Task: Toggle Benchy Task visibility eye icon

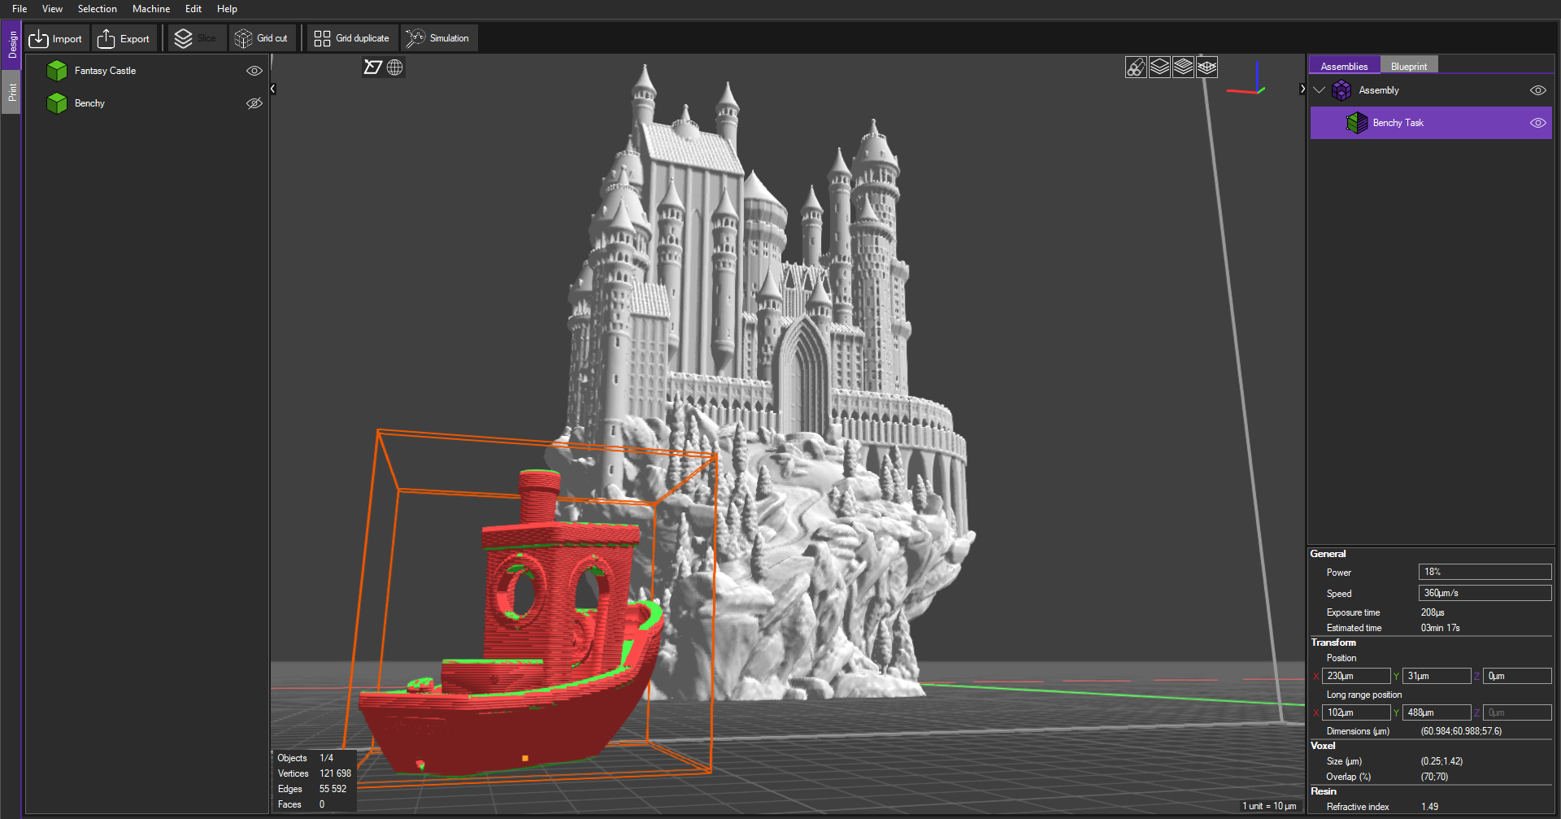Action: (x=1538, y=123)
